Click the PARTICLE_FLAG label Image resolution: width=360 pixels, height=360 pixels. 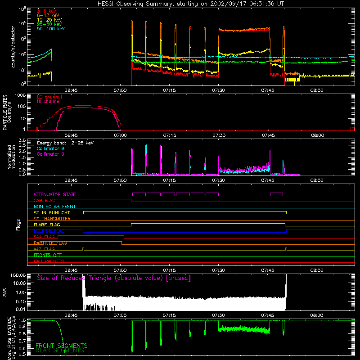click(50, 243)
